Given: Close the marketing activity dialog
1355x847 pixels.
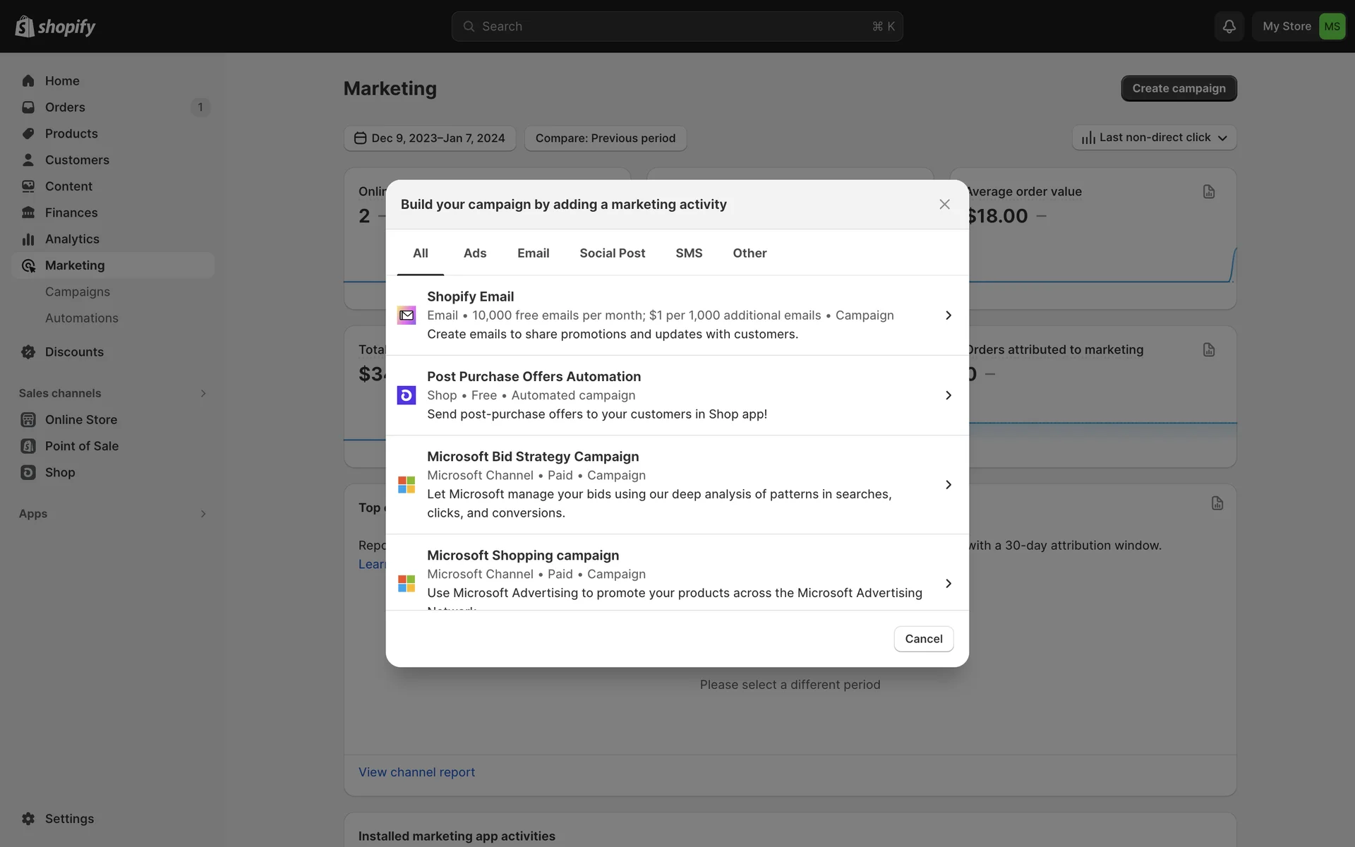Looking at the screenshot, I should (944, 204).
